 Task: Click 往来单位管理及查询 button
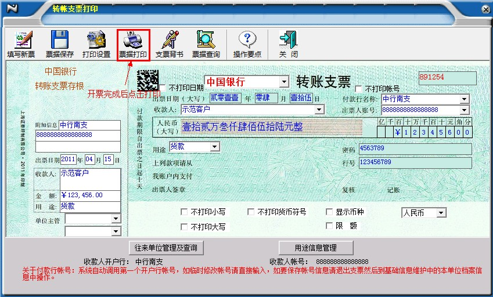coord(166,248)
